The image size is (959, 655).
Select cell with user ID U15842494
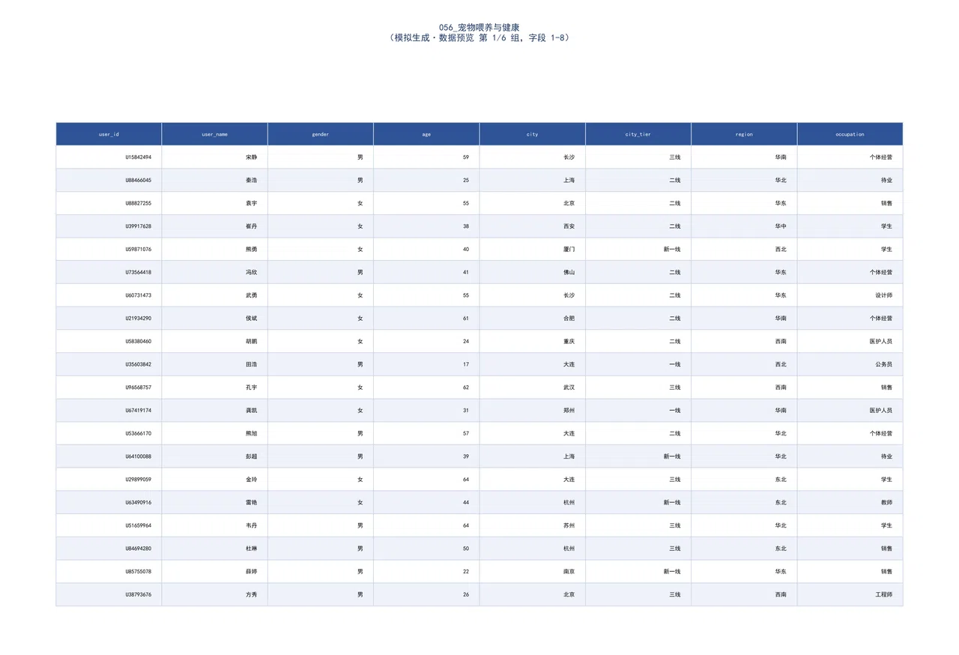click(109, 157)
